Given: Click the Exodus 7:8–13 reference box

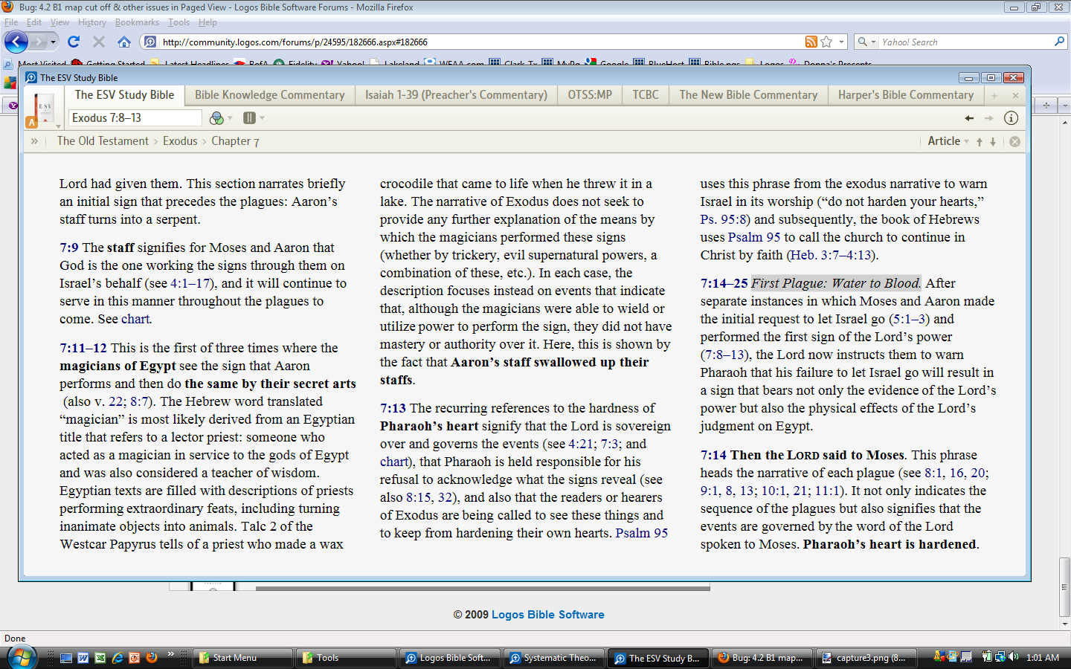Looking at the screenshot, I should (x=135, y=117).
